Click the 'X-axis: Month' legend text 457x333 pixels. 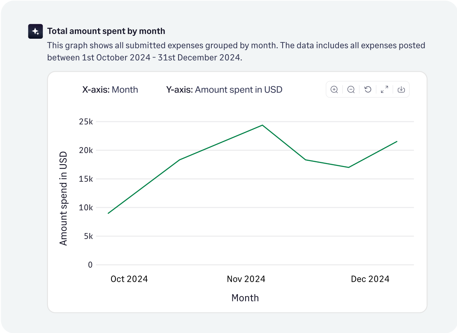coord(110,89)
